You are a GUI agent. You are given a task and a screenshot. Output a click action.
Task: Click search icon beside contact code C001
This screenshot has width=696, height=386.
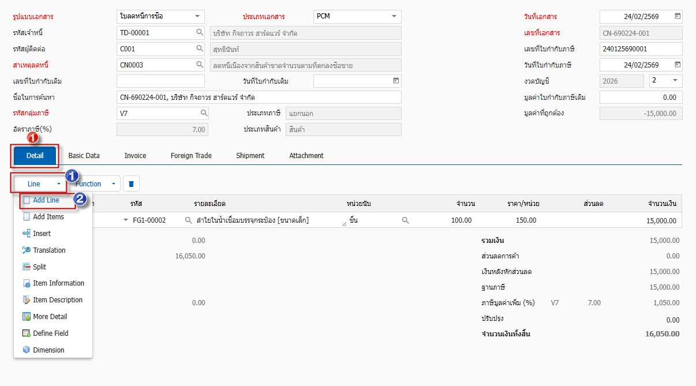[200, 49]
